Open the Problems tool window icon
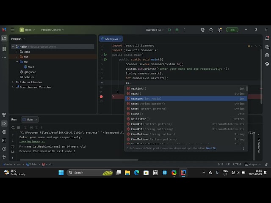Viewport: 271px width, 203px height. 4,149
